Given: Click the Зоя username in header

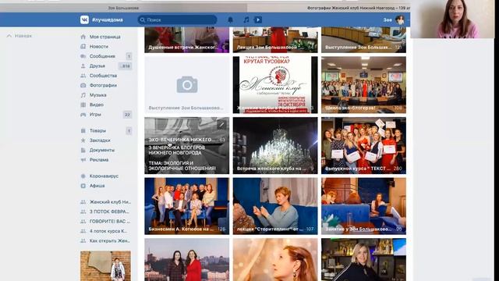Looking at the screenshot, I should pos(388,20).
